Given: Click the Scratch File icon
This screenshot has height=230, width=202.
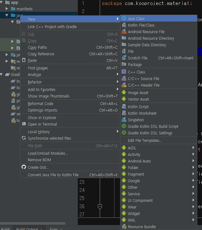Looking at the screenshot, I should tap(124, 57).
